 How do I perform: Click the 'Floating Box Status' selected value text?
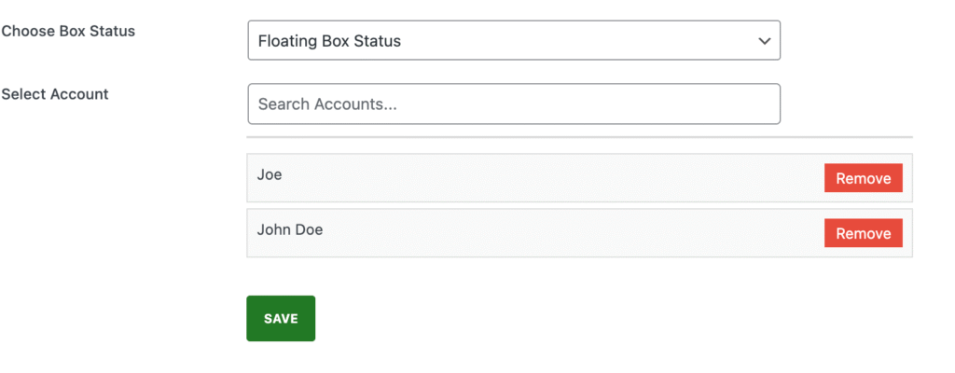pos(329,41)
